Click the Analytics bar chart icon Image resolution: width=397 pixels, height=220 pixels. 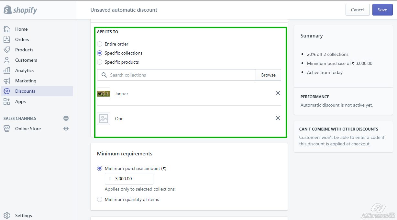[x=7, y=70]
